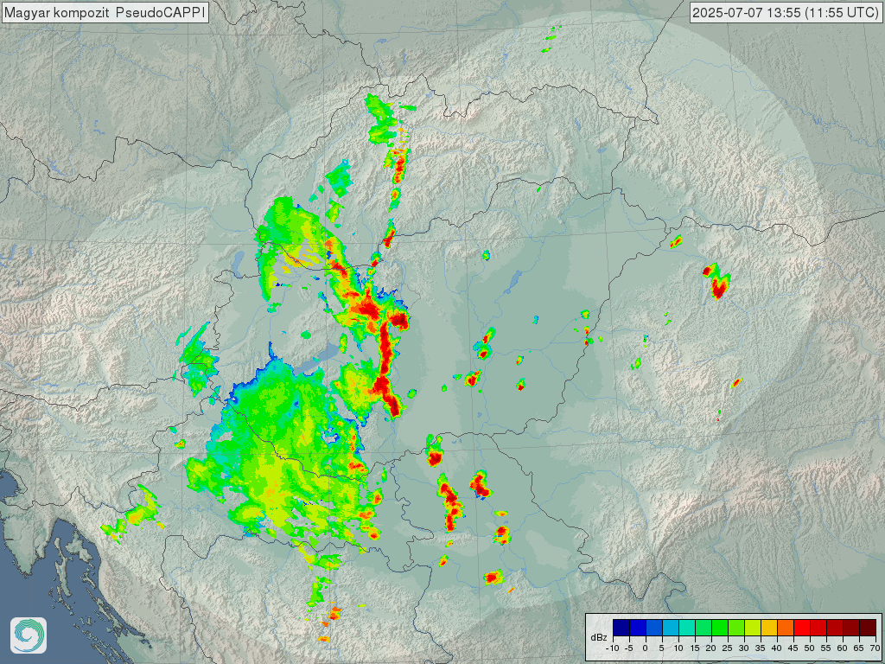Pick the bright red 45 to 50 swatch

(802, 628)
